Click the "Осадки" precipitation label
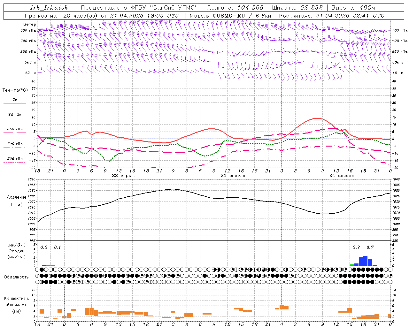Screen dimensions: 409x327 (16, 251)
